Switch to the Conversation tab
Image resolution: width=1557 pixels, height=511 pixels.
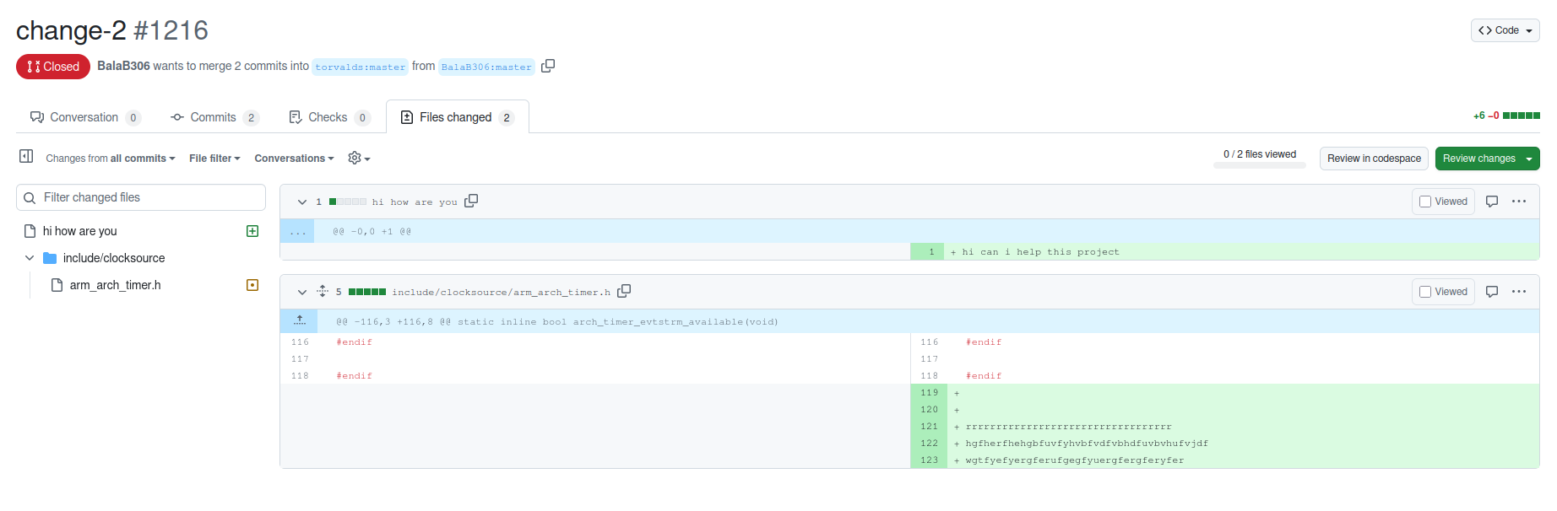pos(84,117)
